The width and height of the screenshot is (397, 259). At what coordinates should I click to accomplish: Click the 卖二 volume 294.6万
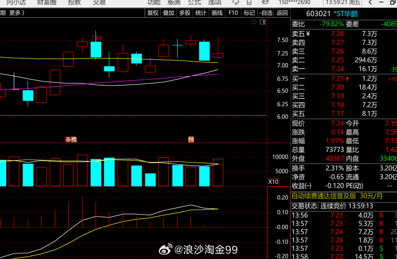366,60
